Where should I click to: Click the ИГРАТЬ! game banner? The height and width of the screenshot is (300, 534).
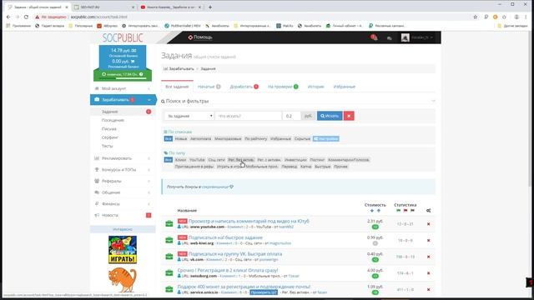coord(123,250)
